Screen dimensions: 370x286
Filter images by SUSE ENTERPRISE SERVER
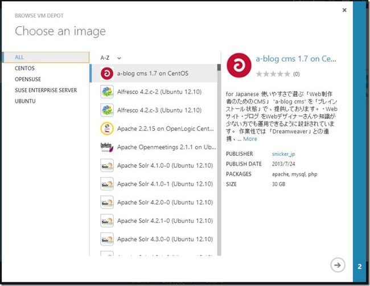tap(46, 90)
